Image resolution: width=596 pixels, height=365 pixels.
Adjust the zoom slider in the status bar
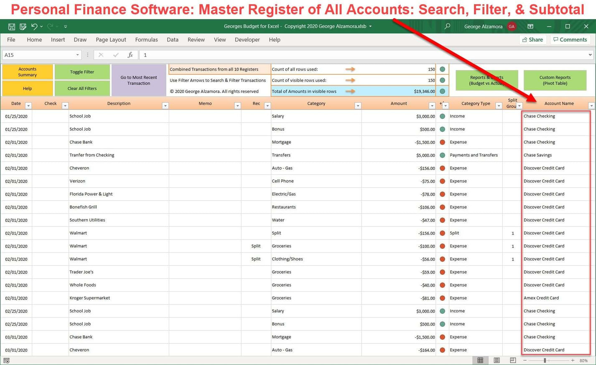pos(545,360)
